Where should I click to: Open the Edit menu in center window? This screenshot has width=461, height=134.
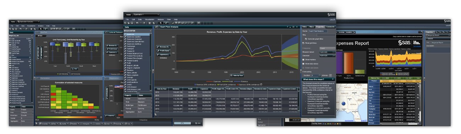[133, 19]
